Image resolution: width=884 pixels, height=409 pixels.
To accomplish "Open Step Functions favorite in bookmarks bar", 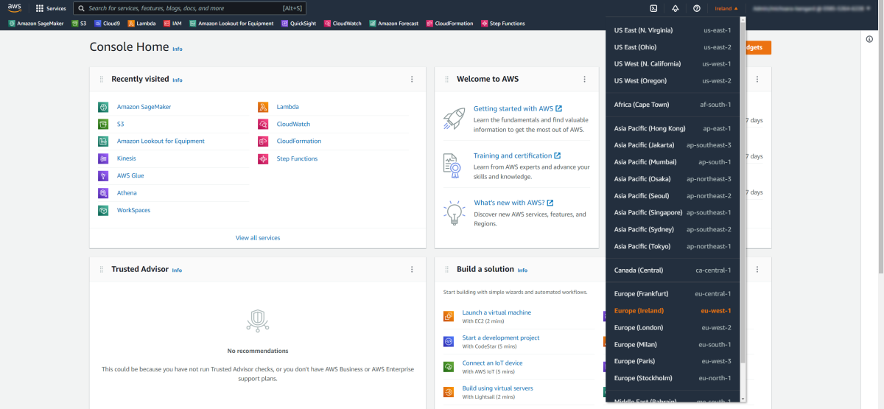I will tap(502, 24).
